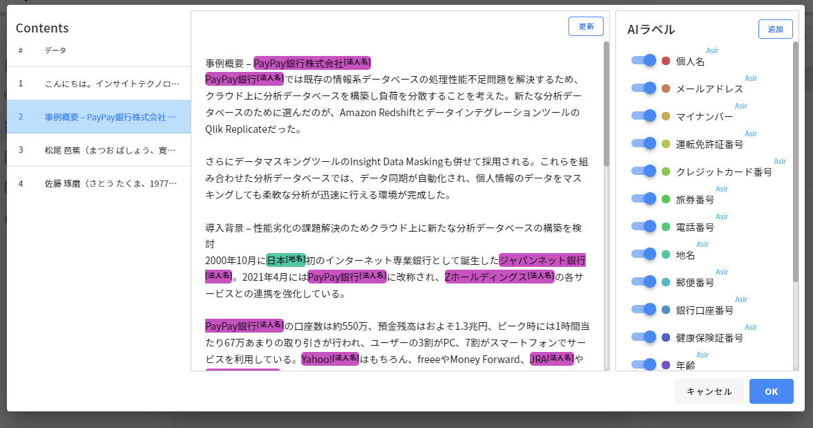Click the 更新 button

coord(586,26)
